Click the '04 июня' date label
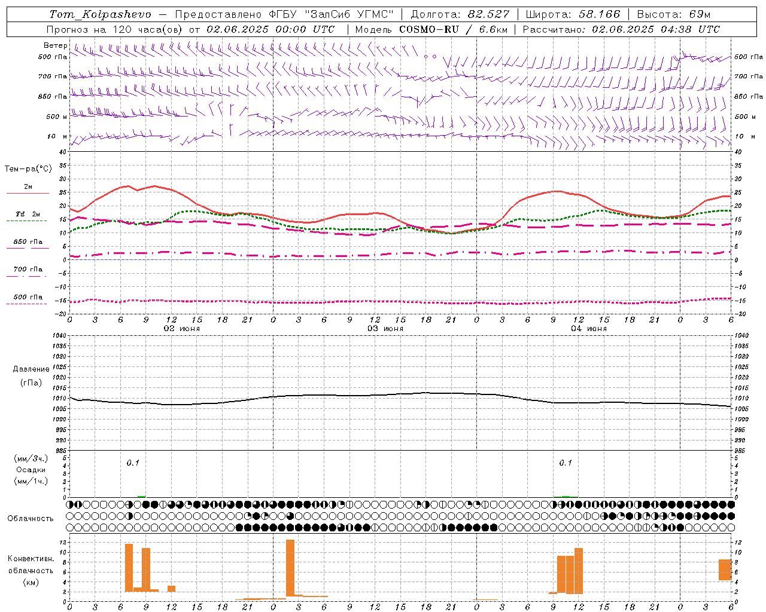 pos(589,329)
